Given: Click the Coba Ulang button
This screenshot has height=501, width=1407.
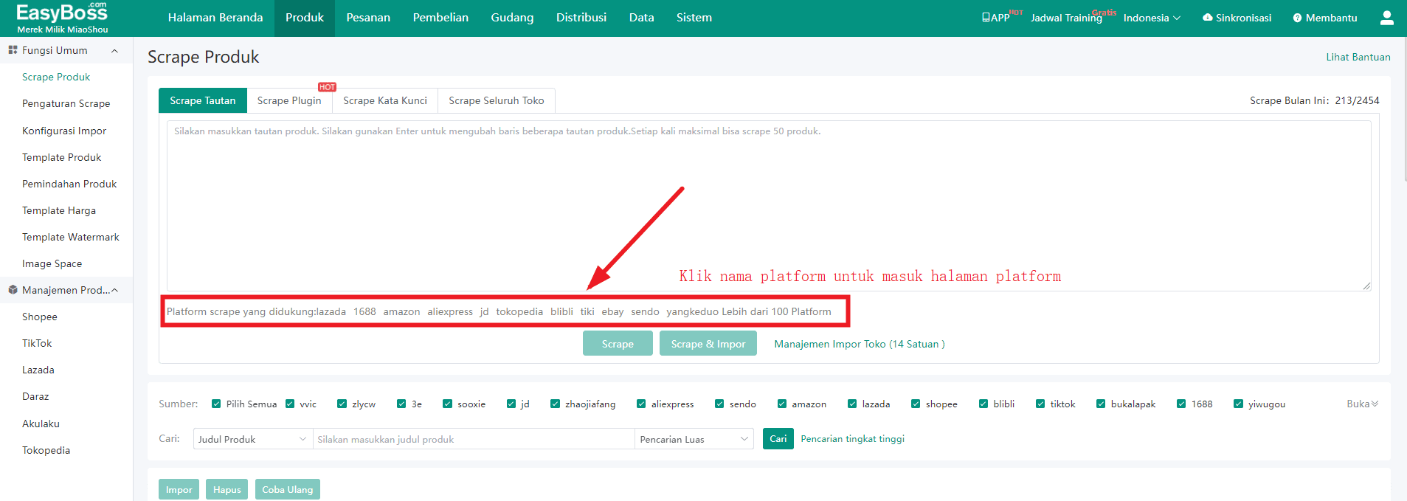Looking at the screenshot, I should point(288,490).
